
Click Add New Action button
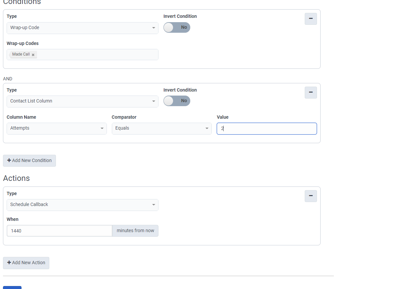tap(26, 263)
